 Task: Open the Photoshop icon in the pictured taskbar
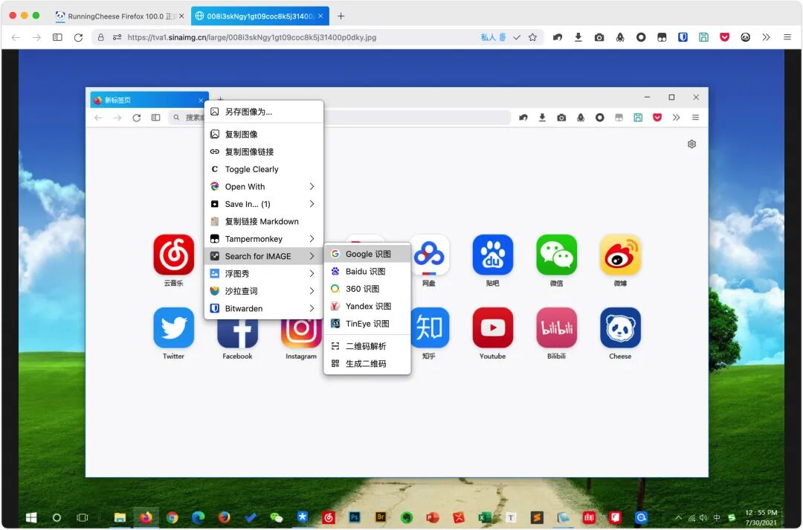coord(355,517)
